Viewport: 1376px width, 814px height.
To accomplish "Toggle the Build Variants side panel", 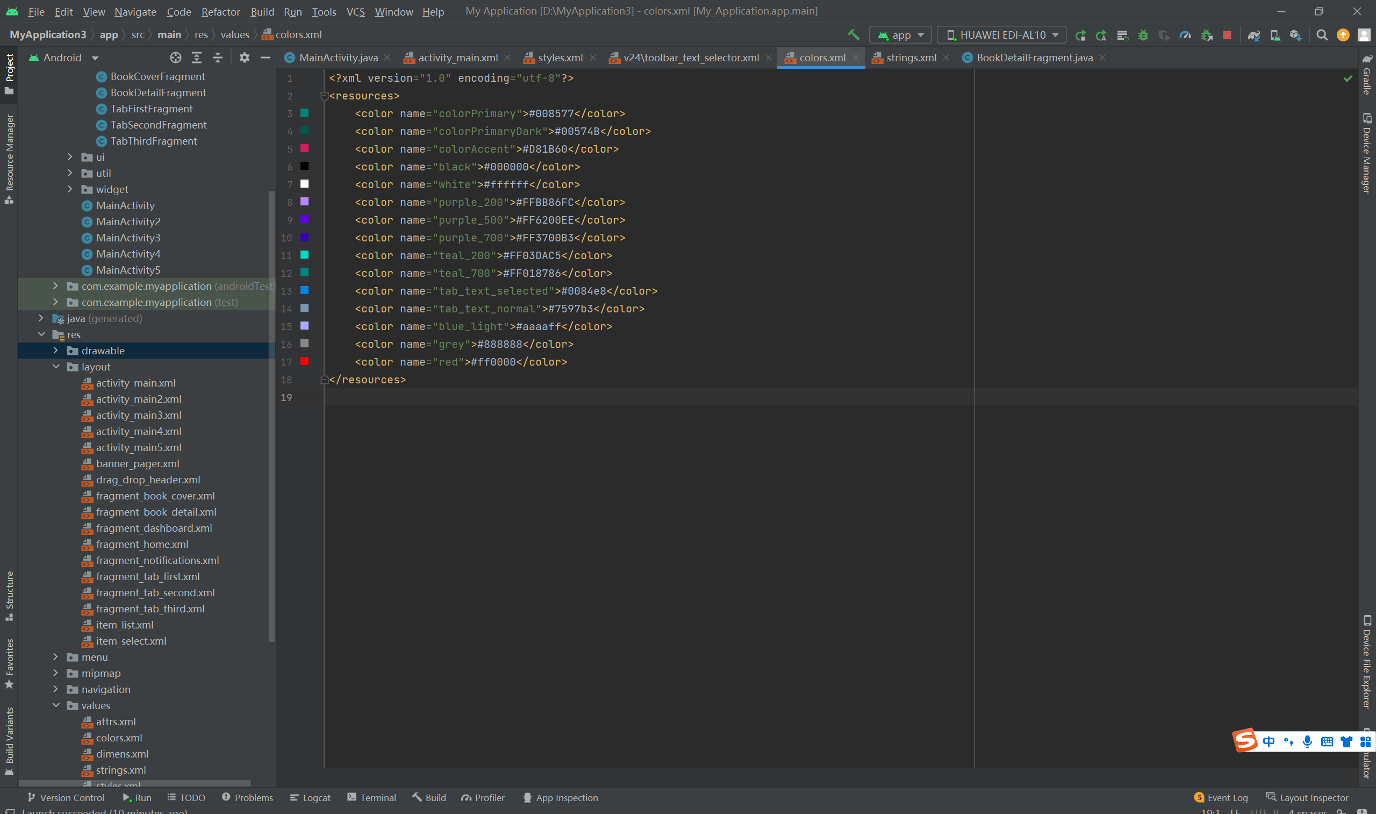I will [9, 740].
